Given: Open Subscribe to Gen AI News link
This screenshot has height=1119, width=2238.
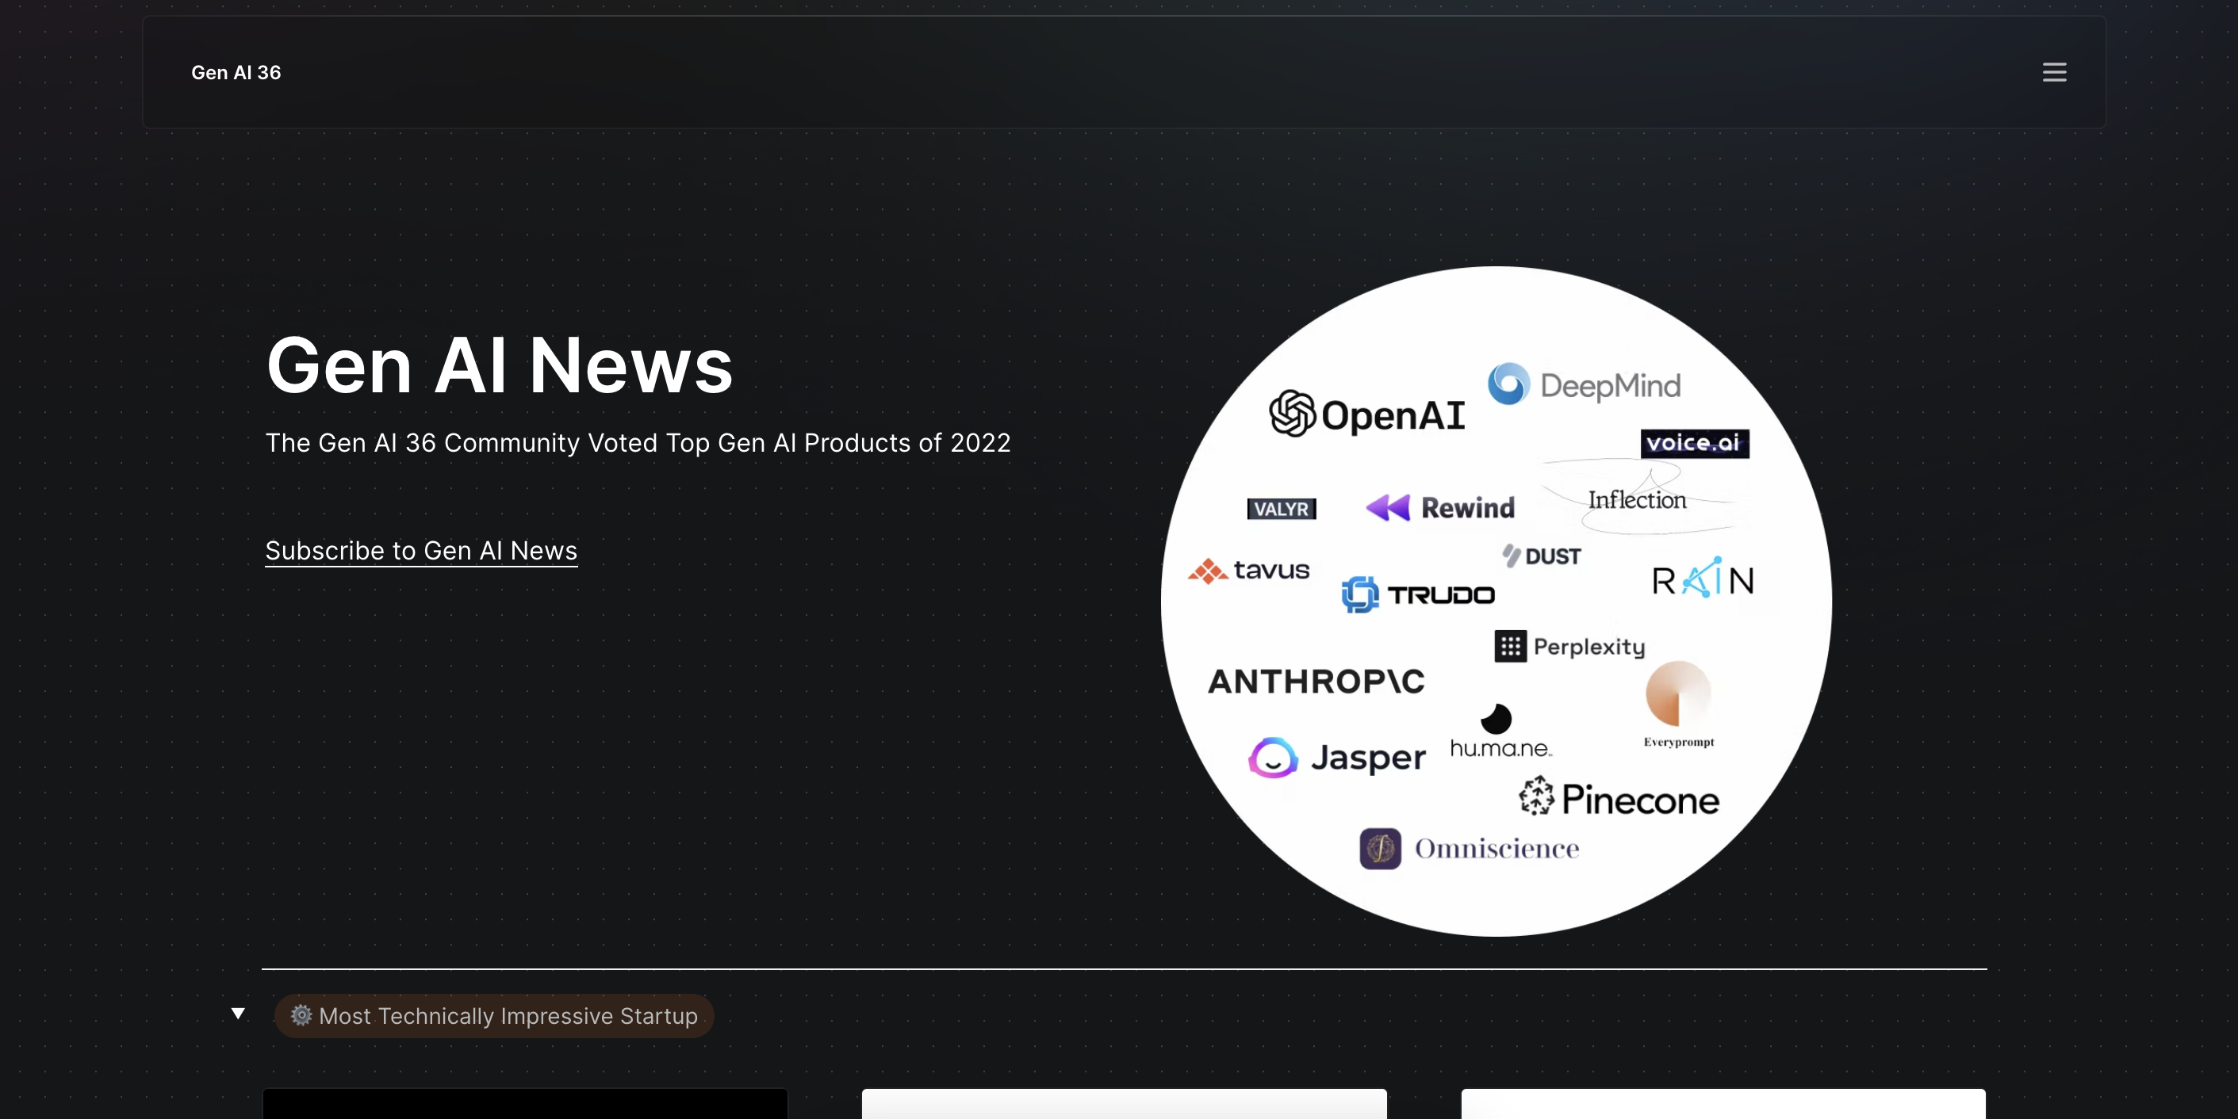Looking at the screenshot, I should point(421,550).
